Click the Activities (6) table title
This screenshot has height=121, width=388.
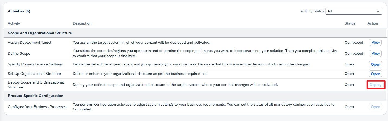[19, 11]
